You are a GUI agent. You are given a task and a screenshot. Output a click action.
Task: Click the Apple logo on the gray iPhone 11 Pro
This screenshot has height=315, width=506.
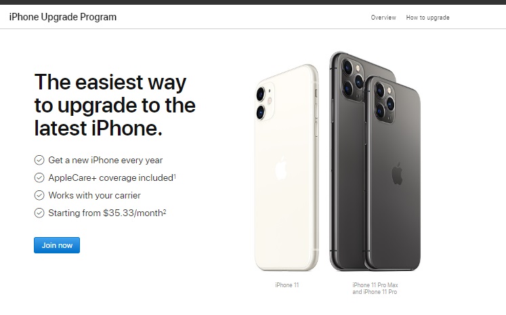click(x=397, y=173)
